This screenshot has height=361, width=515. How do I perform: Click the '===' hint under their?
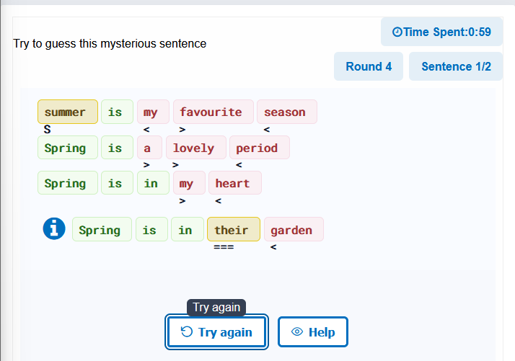[x=224, y=247]
